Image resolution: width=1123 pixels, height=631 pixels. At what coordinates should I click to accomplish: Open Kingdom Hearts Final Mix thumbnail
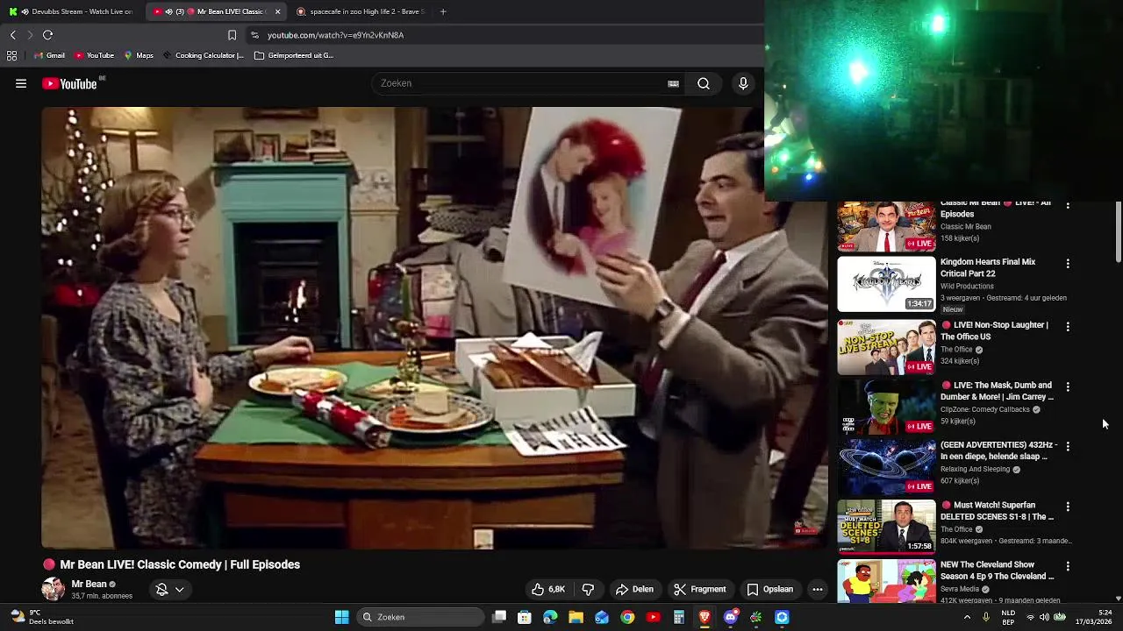886,284
